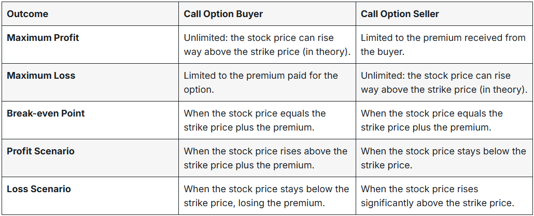Click seller's 'Limited to the premium received' cell
The image size is (534, 216).
[x=443, y=45]
